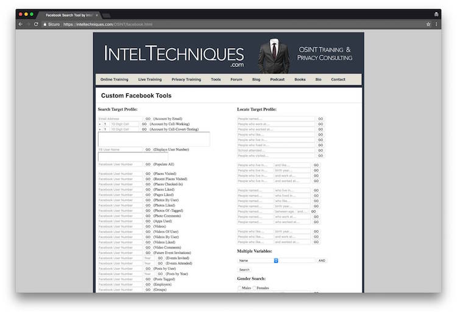
Task: Click GO for Groups
Action: tap(148, 289)
